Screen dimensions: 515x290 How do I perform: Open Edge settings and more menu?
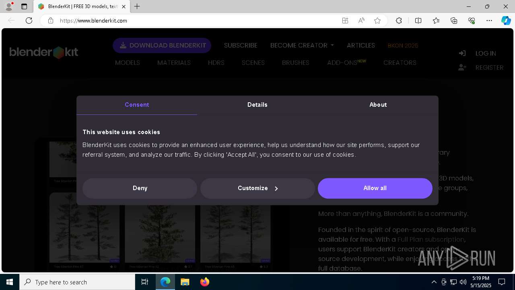click(489, 21)
